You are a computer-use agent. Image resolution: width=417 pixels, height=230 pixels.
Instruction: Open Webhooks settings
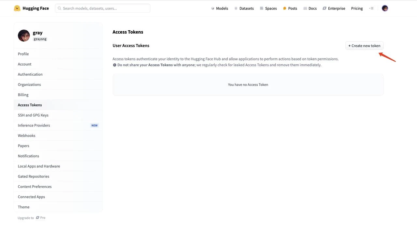pos(58,135)
